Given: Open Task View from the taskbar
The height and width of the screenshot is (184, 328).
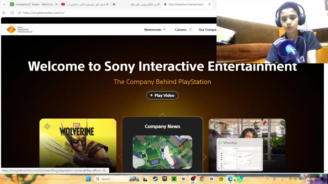Looking at the screenshot, I should point(145,179).
